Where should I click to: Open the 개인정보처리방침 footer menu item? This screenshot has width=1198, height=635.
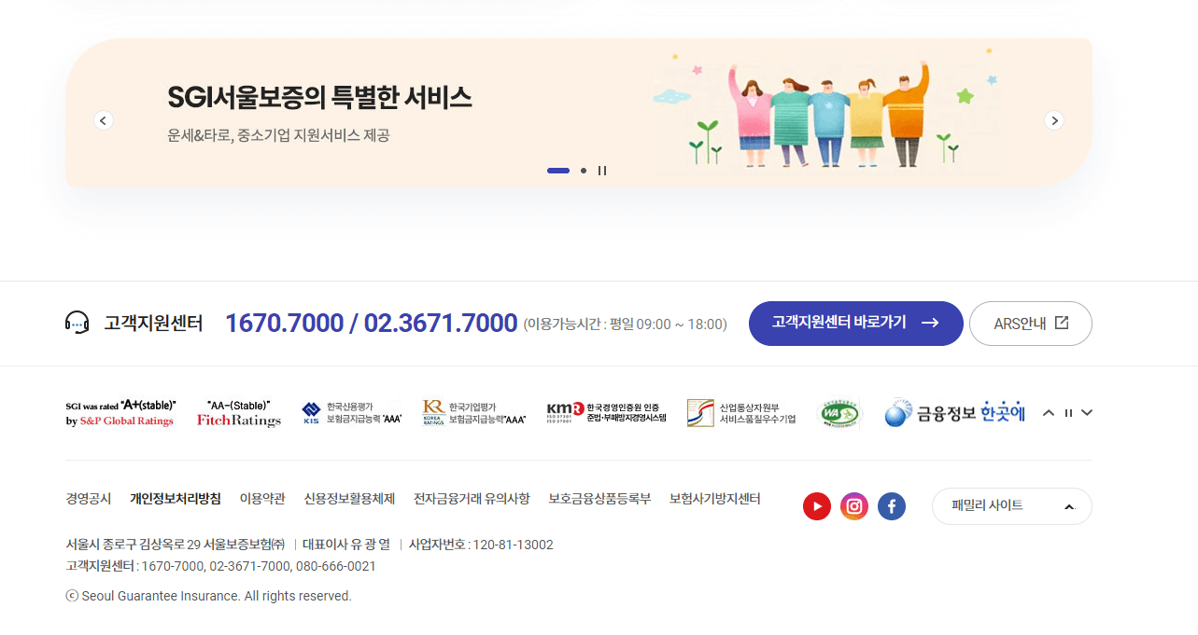[x=175, y=498]
